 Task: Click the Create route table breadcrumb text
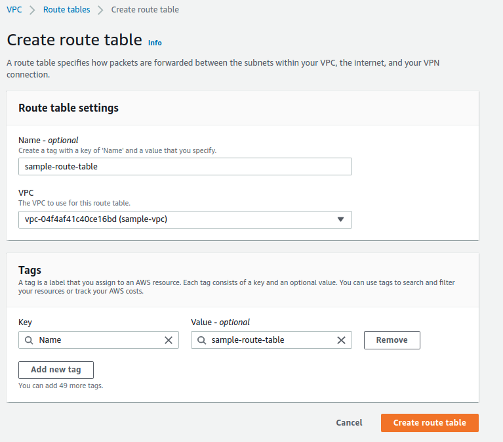click(145, 10)
